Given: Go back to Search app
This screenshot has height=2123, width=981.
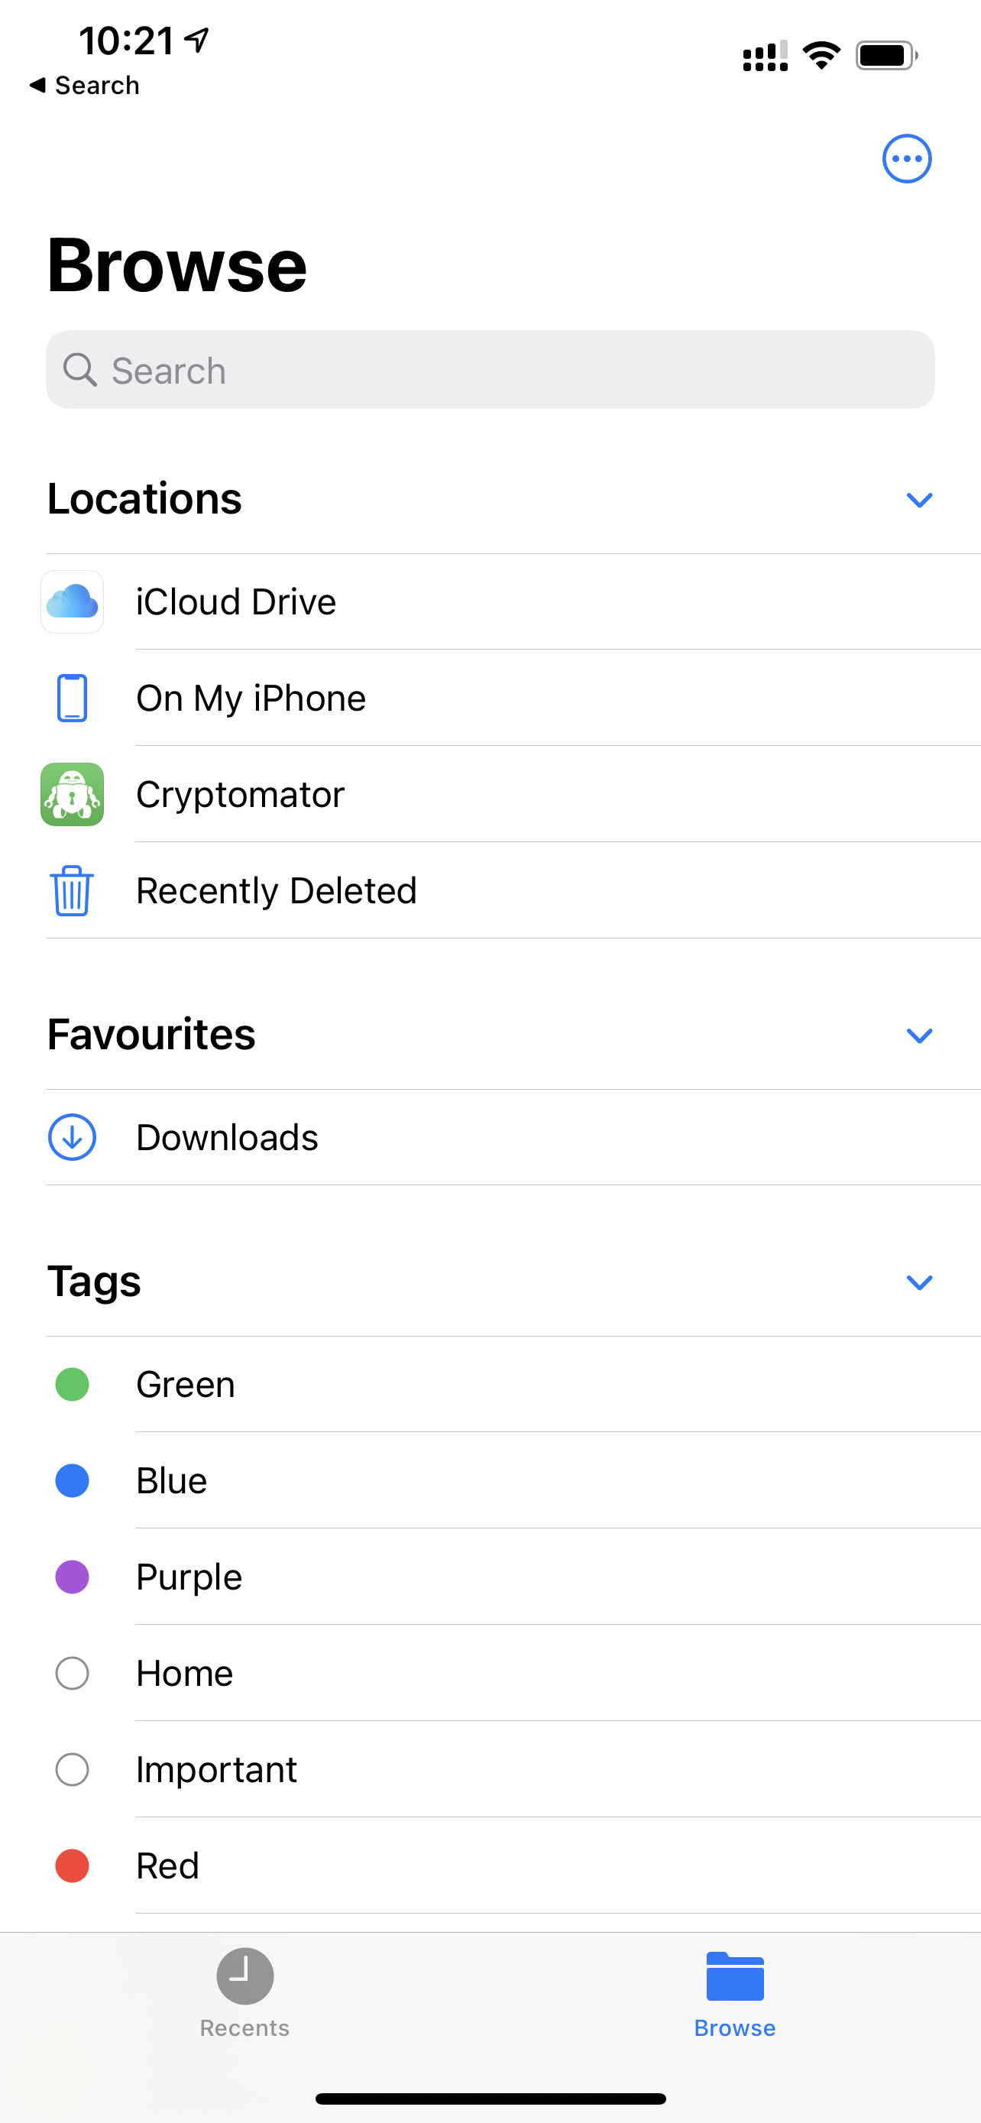Looking at the screenshot, I should 85,85.
